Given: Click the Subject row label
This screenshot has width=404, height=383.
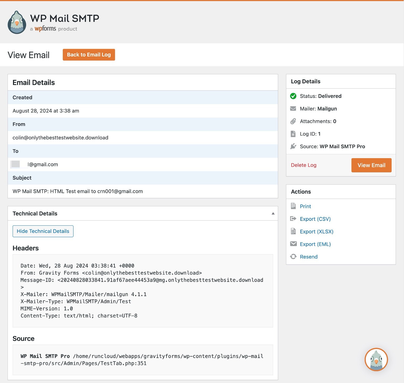Looking at the screenshot, I should point(22,178).
